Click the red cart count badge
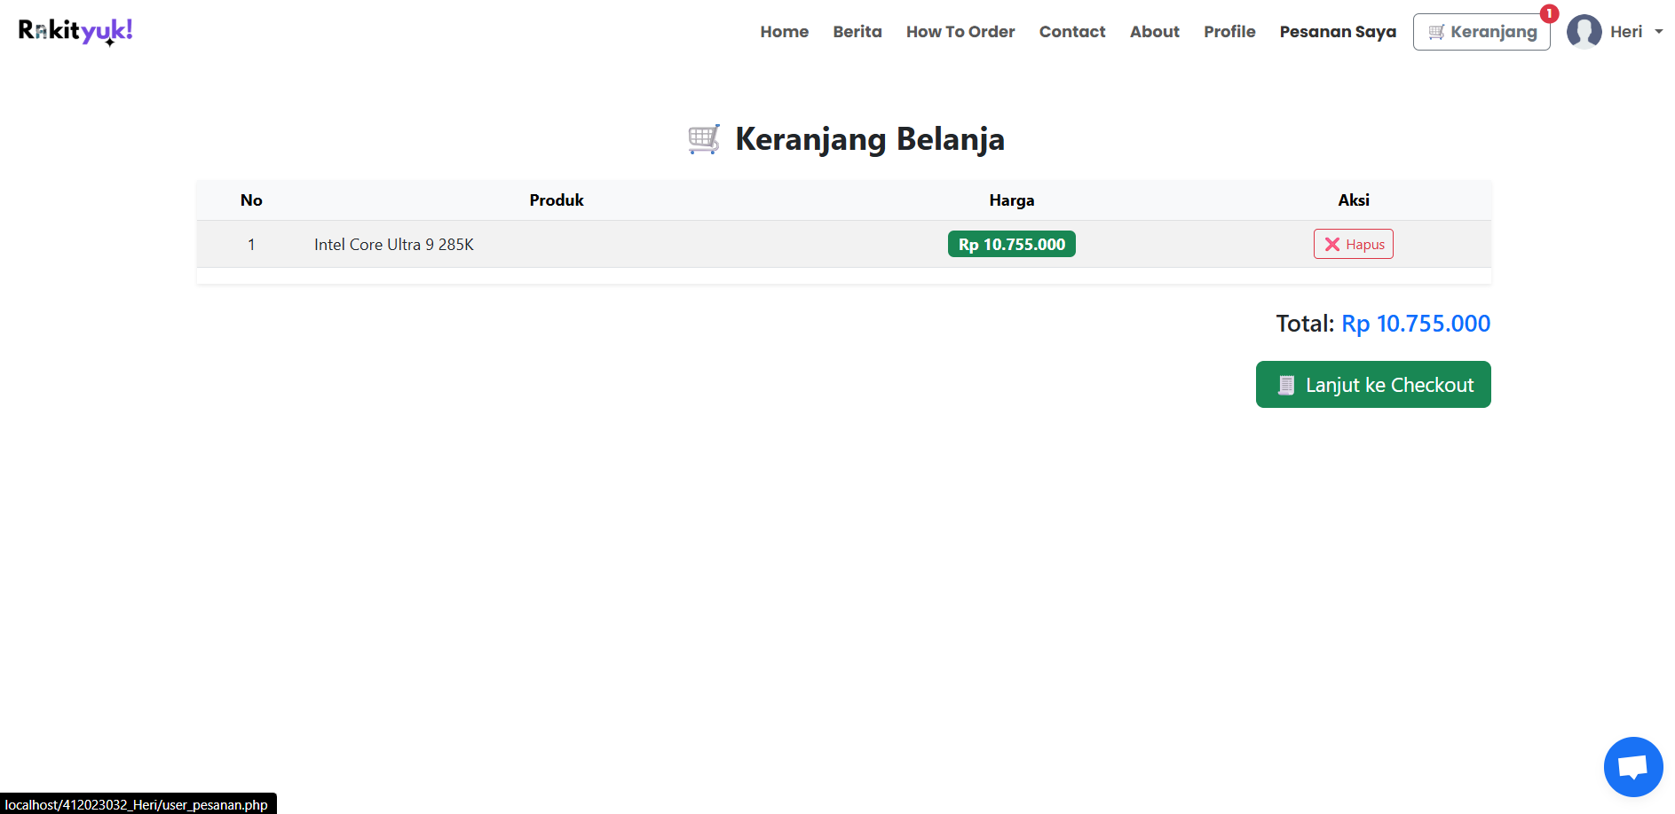The height and width of the screenshot is (814, 1675). pos(1549,13)
